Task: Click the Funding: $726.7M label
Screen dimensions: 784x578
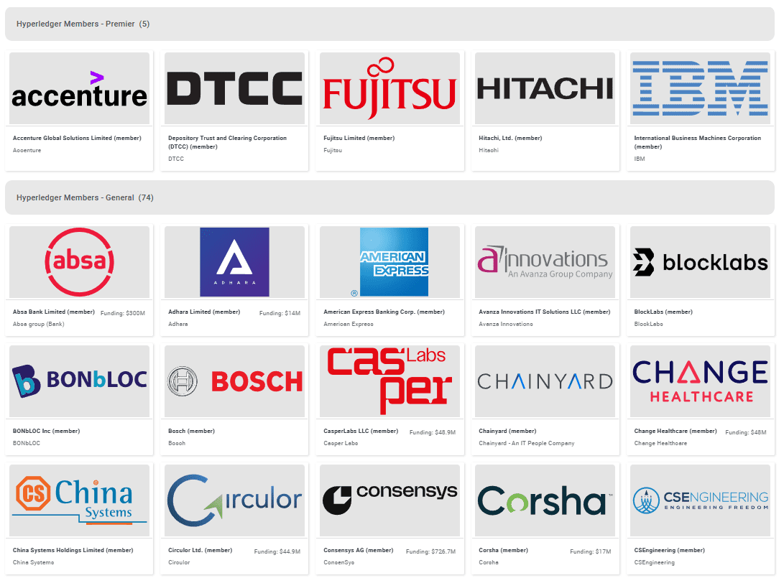Action: click(x=430, y=551)
